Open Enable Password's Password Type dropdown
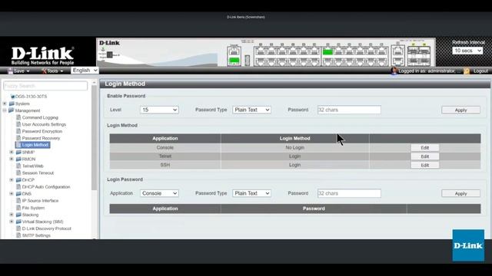The width and height of the screenshot is (492, 276). coord(251,110)
